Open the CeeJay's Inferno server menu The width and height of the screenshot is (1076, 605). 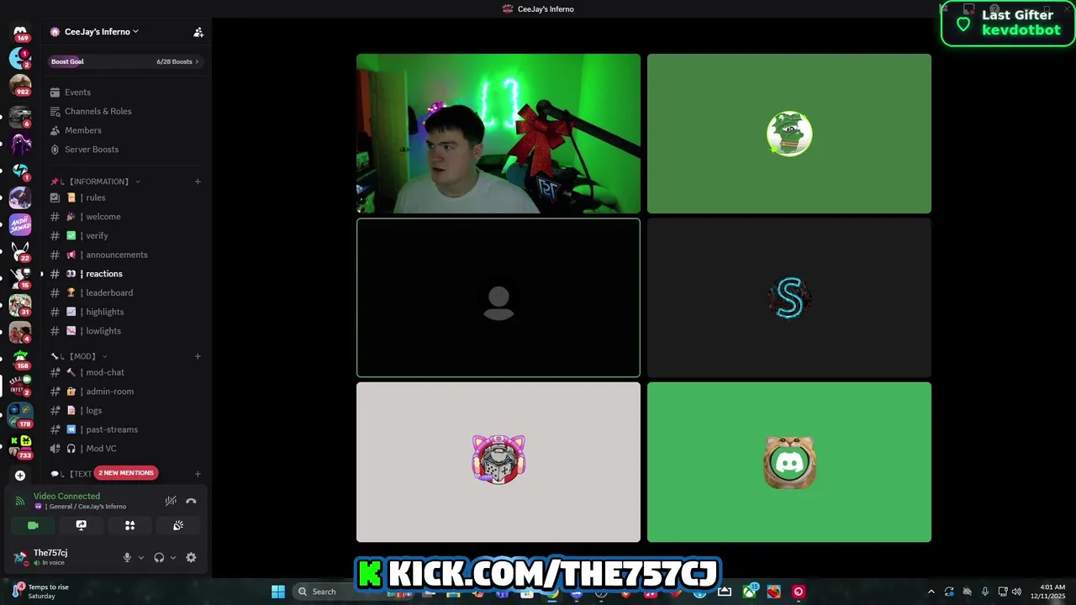(102, 32)
